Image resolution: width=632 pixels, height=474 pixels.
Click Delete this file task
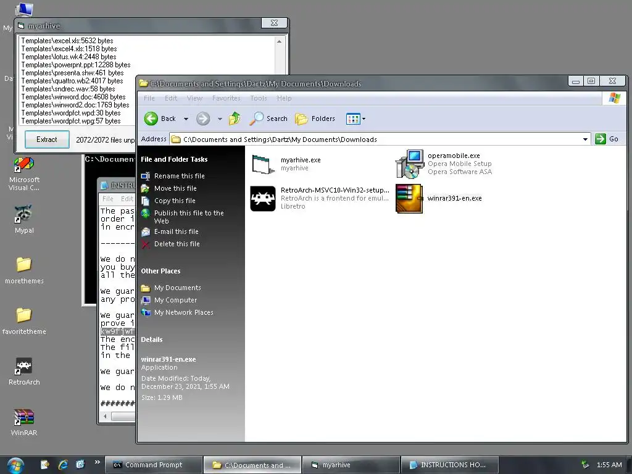(177, 244)
